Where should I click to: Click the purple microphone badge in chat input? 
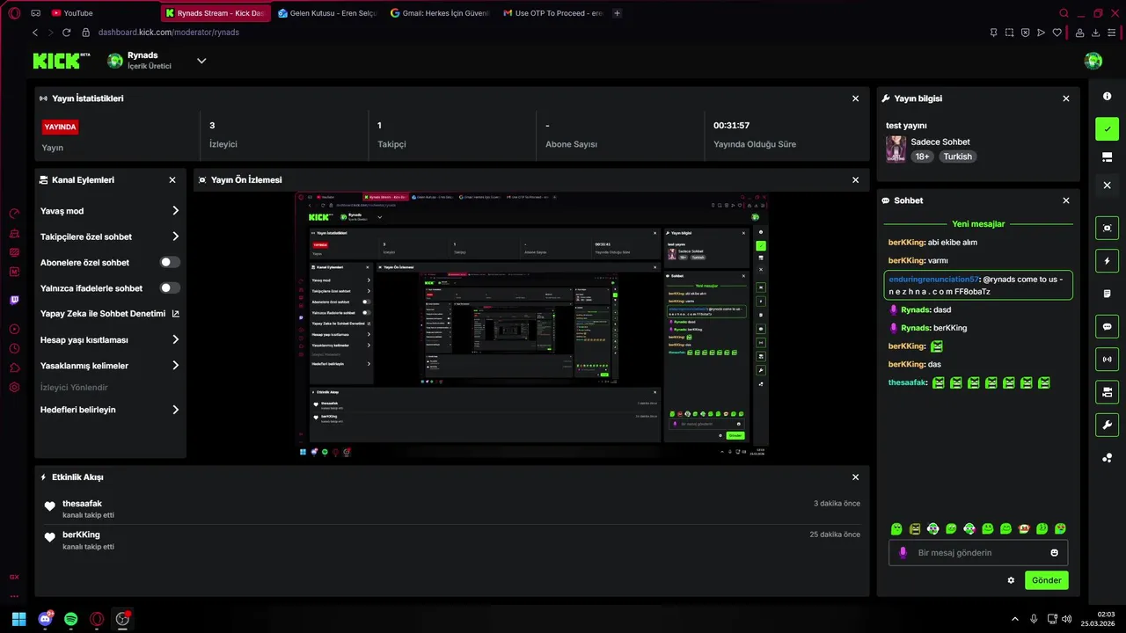(903, 553)
